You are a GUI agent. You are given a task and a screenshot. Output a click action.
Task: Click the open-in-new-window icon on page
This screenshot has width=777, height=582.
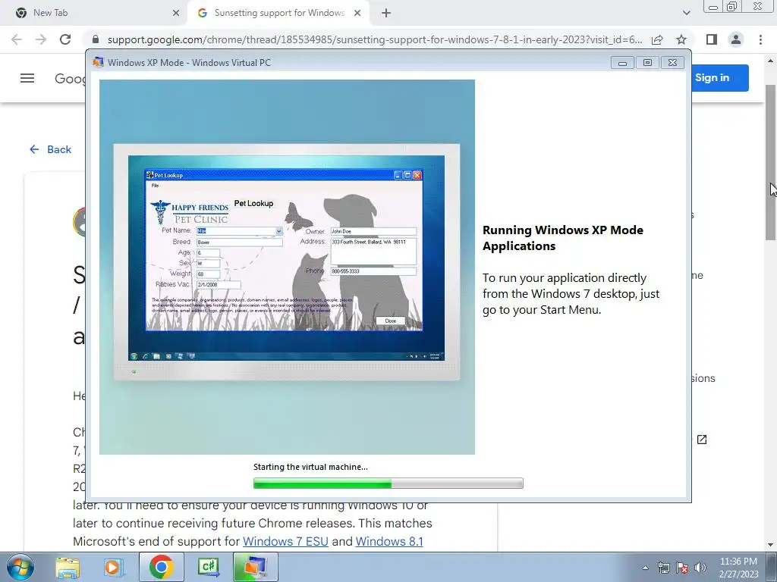pyautogui.click(x=702, y=440)
